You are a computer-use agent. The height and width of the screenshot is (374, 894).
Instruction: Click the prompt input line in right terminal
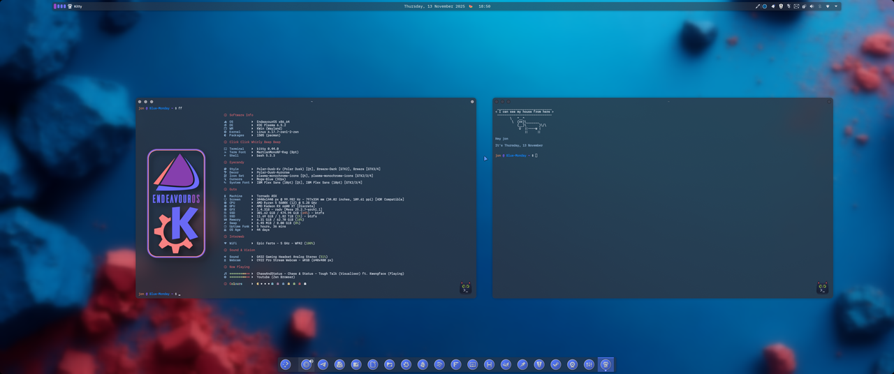pyautogui.click(x=517, y=156)
